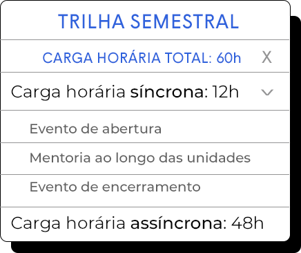
Task: Click the bold word assíncrona
Action: point(176,223)
